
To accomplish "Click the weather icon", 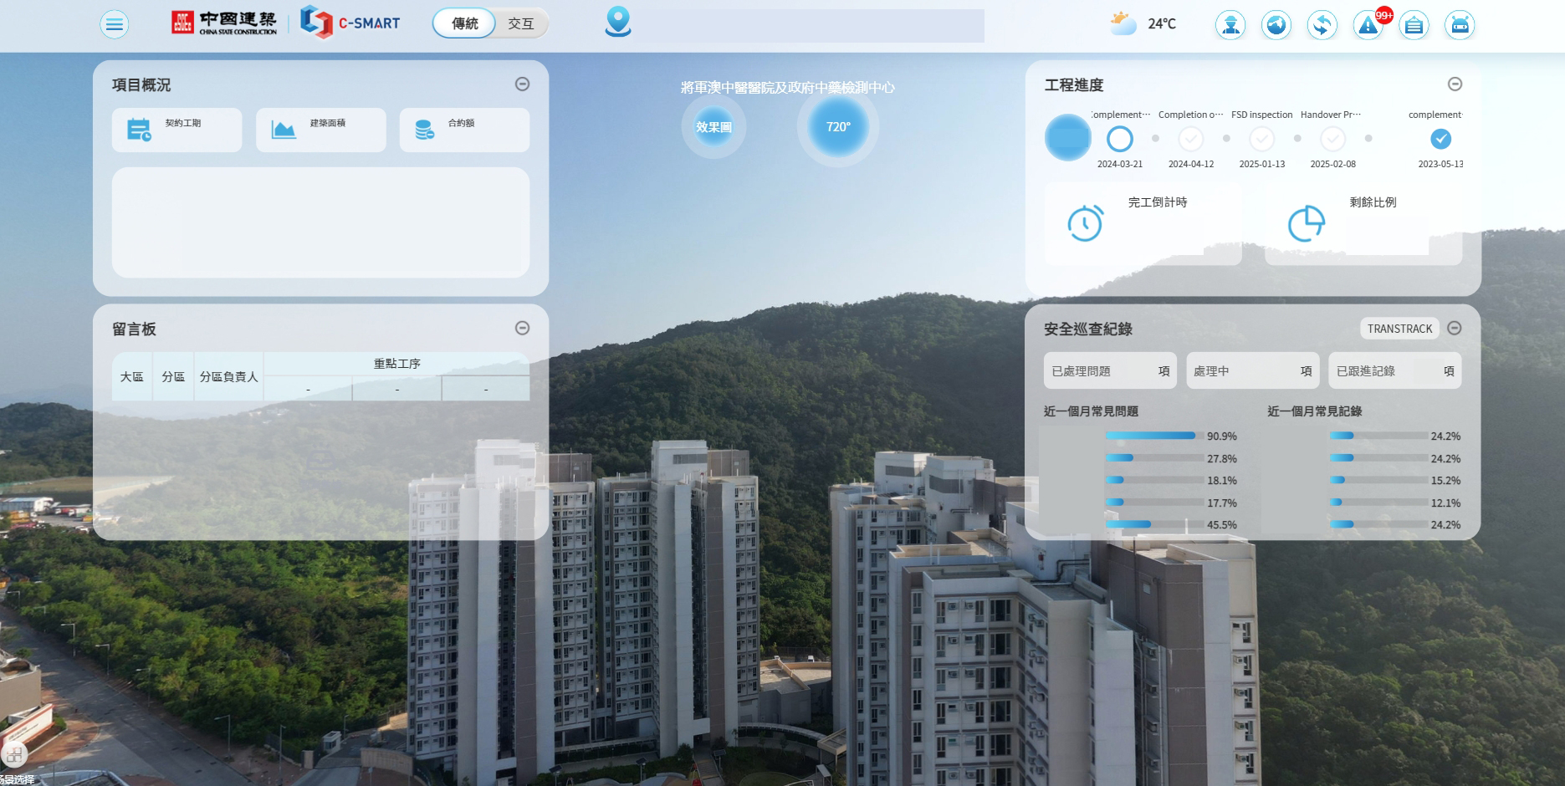I will (1123, 23).
